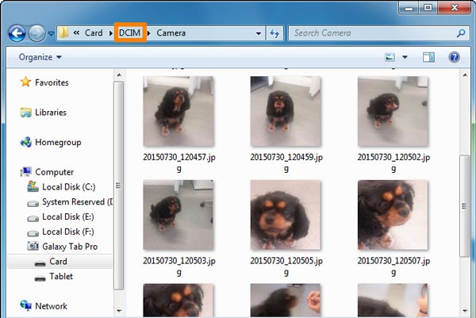Screen dimensions: 476x318
Task: Click the Local Disk (C:) drive icon
Action: pyautogui.click(x=33, y=186)
